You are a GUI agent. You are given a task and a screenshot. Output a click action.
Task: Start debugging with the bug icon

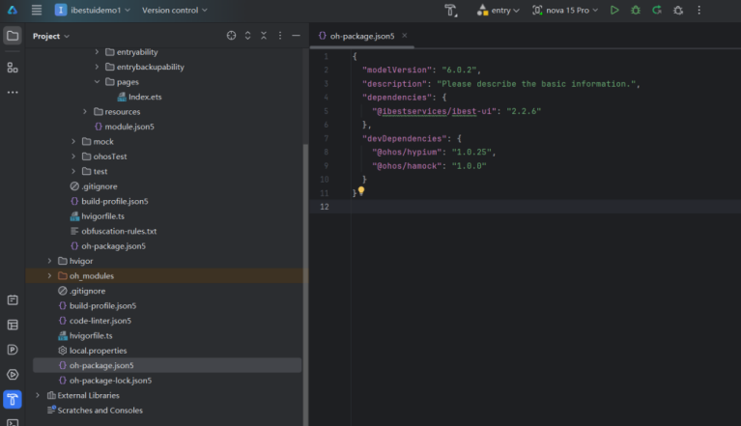[636, 10]
